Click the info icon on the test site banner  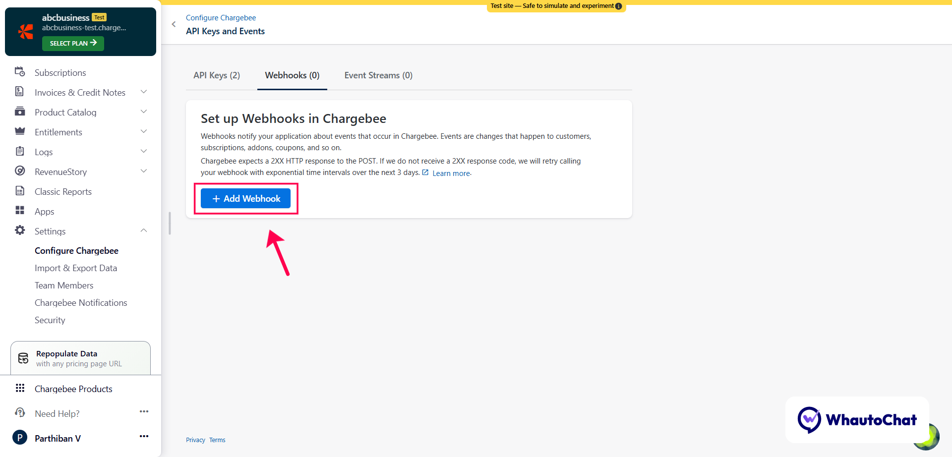618,6
